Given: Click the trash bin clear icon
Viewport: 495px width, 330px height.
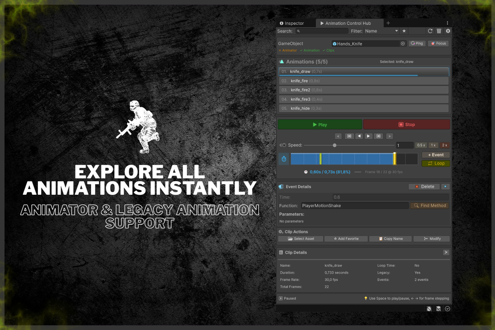Looking at the screenshot, I should (439, 31).
